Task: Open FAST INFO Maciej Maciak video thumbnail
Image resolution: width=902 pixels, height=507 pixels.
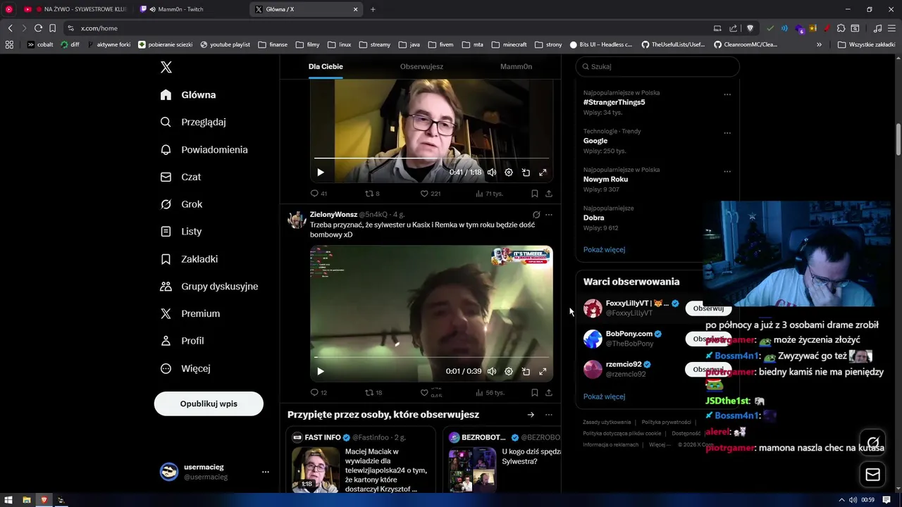Action: coord(316,470)
